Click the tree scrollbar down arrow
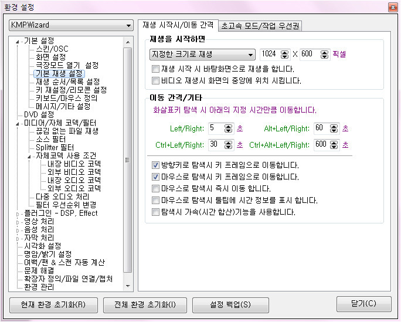 [x=128, y=286]
